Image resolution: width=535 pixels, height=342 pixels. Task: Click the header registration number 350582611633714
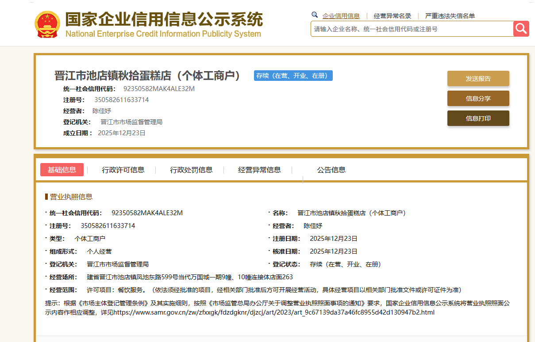122,100
